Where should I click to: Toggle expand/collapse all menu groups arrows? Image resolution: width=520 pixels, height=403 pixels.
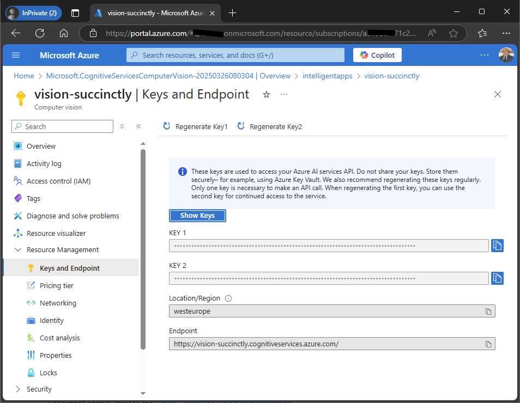point(122,126)
